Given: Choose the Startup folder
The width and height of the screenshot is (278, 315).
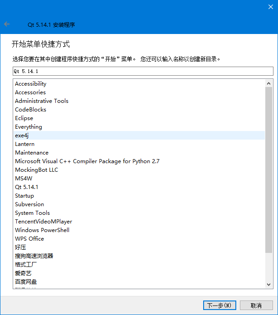Looking at the screenshot, I should pos(139,196).
